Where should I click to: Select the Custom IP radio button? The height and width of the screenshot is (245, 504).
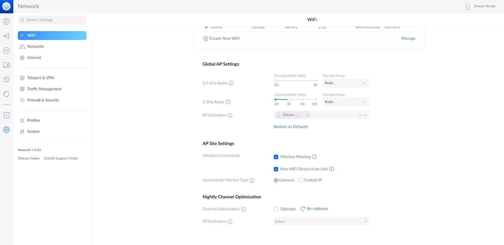pyautogui.click(x=301, y=180)
